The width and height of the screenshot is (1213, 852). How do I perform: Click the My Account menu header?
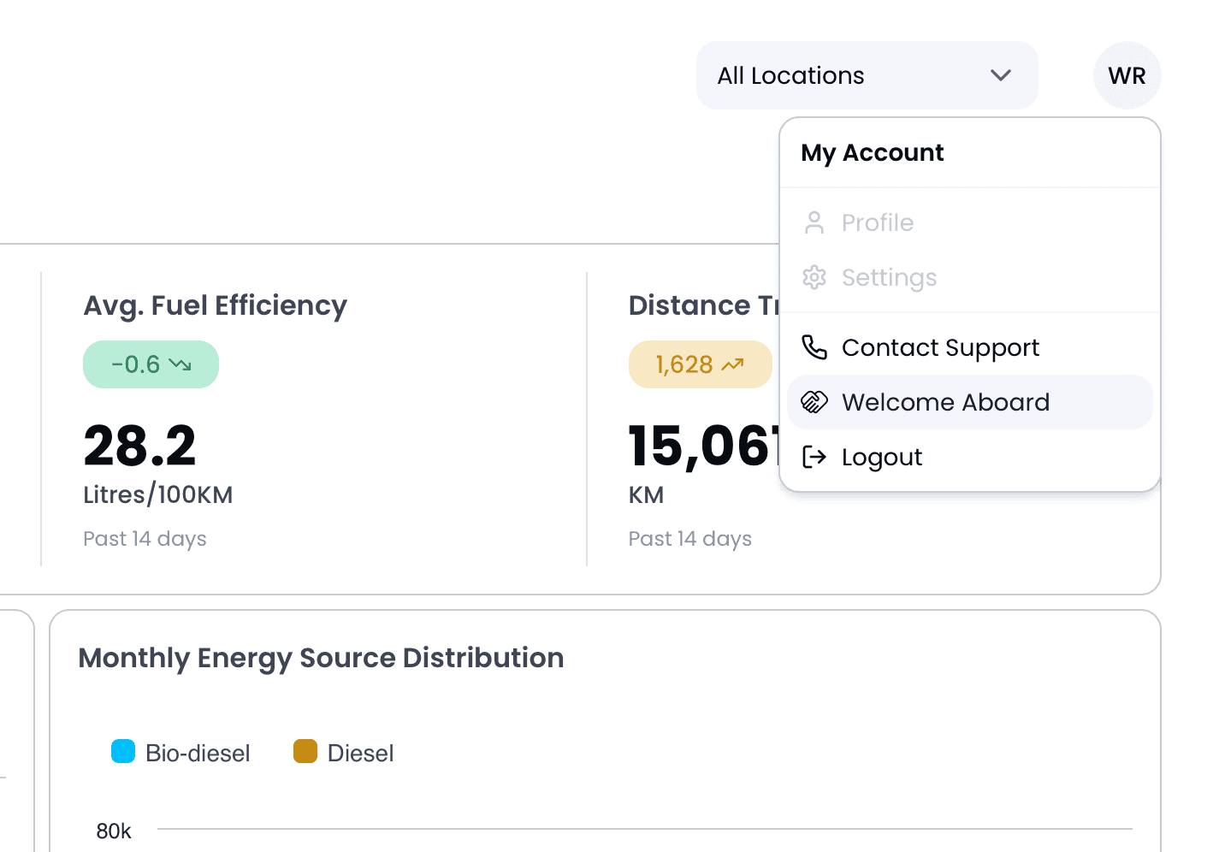point(872,152)
